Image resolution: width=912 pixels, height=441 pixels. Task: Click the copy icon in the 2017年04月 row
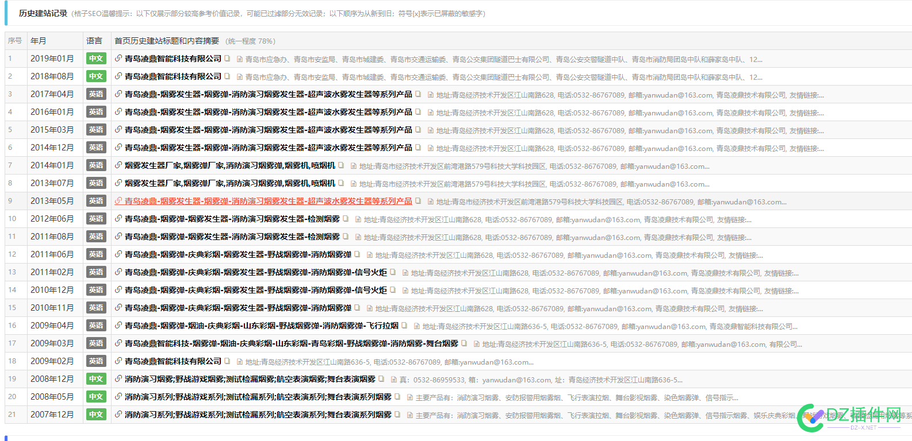(418, 94)
